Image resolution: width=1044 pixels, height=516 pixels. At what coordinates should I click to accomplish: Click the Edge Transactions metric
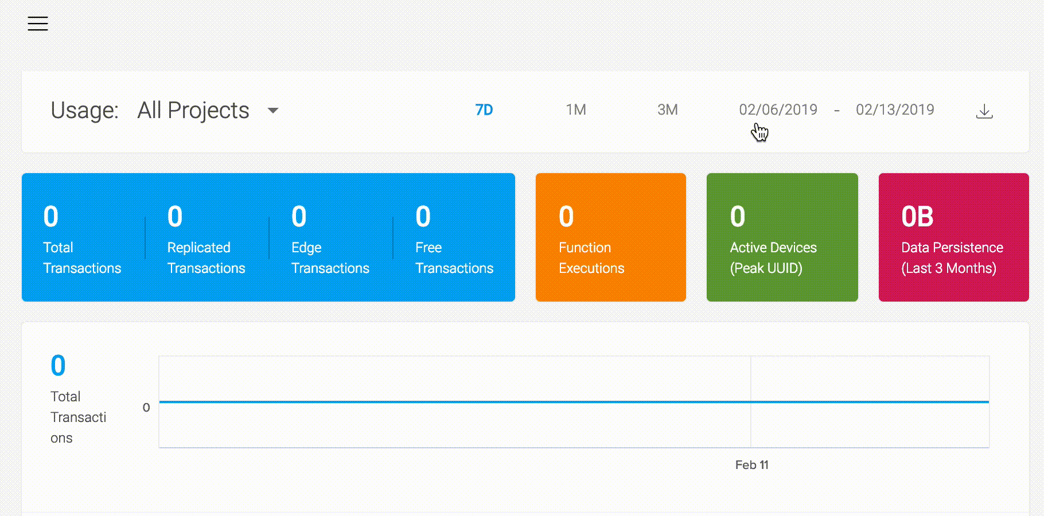pos(330,238)
